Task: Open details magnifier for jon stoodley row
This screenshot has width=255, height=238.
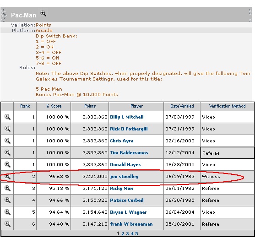Action: (7, 176)
